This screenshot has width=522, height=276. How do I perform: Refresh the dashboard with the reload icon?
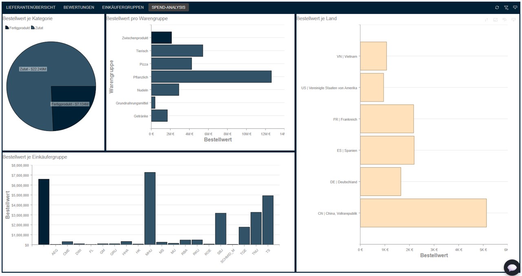point(497,7)
